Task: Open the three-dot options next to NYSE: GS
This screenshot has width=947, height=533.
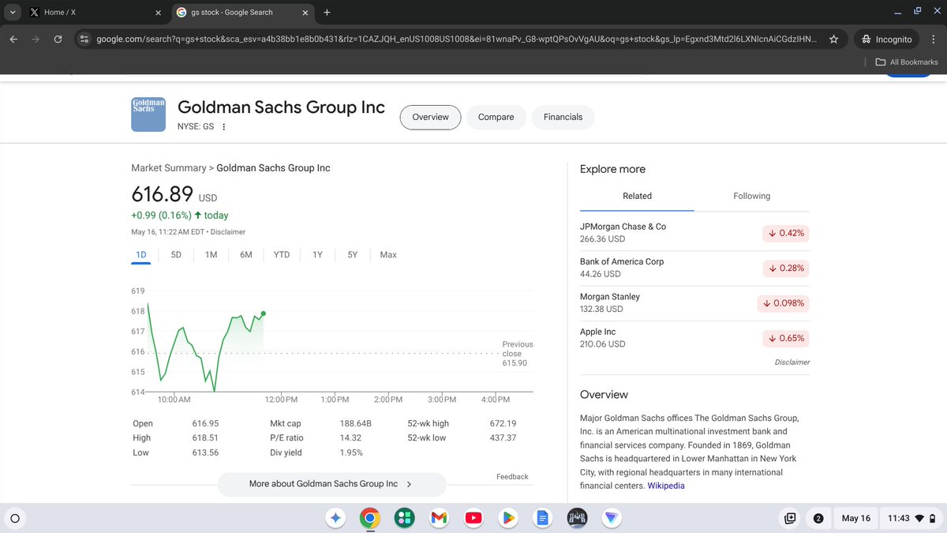Action: click(x=223, y=126)
